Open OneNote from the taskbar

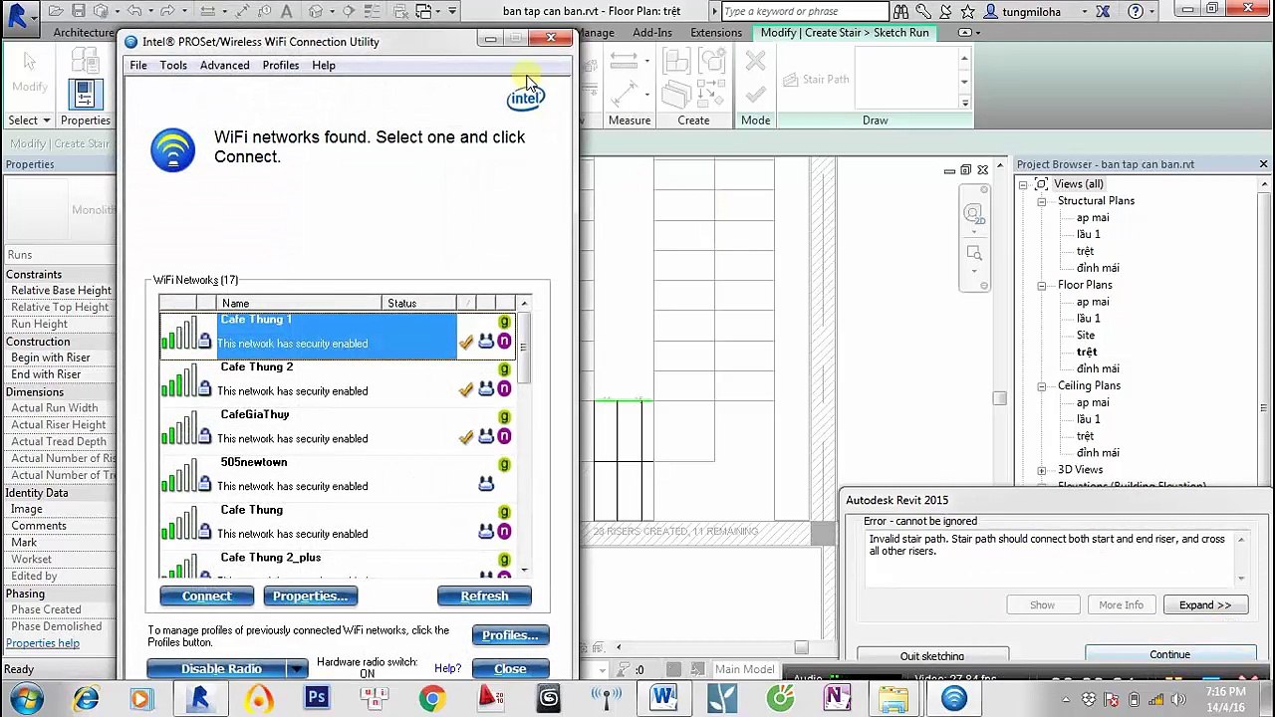tap(837, 698)
